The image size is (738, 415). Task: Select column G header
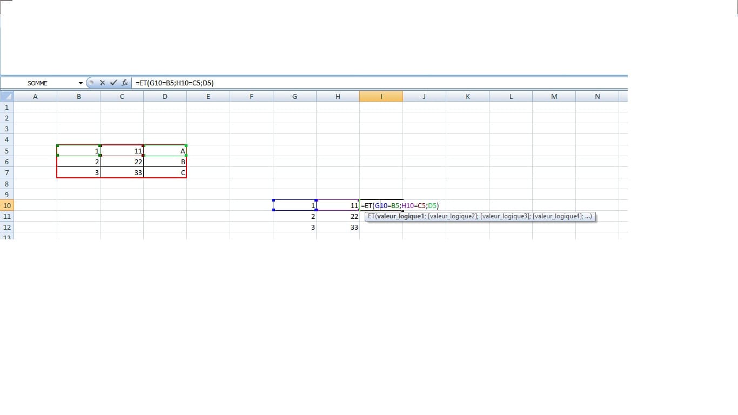(x=294, y=96)
